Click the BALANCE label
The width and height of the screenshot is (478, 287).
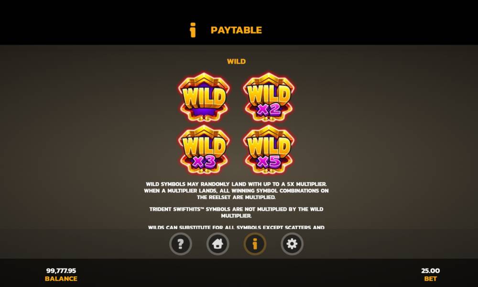pyautogui.click(x=61, y=279)
